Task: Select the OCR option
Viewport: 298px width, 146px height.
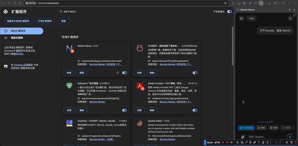Action: tap(286, 128)
